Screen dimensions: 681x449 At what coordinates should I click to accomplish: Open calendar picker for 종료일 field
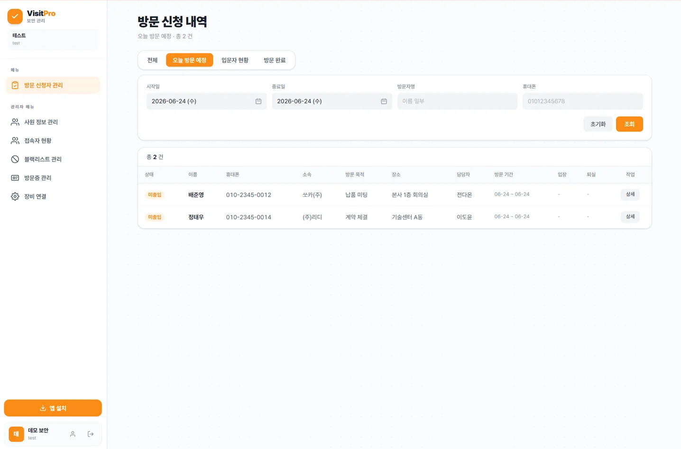coord(384,101)
